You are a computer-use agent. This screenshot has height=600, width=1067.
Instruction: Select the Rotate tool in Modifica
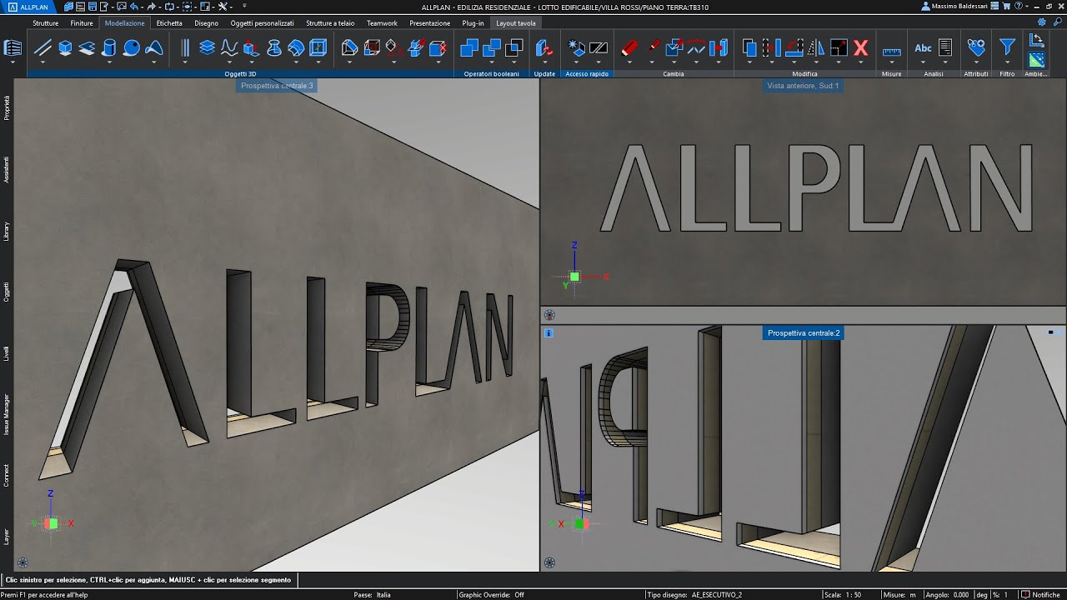click(x=794, y=48)
